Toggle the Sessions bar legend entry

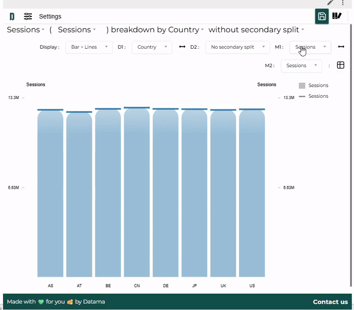313,85
